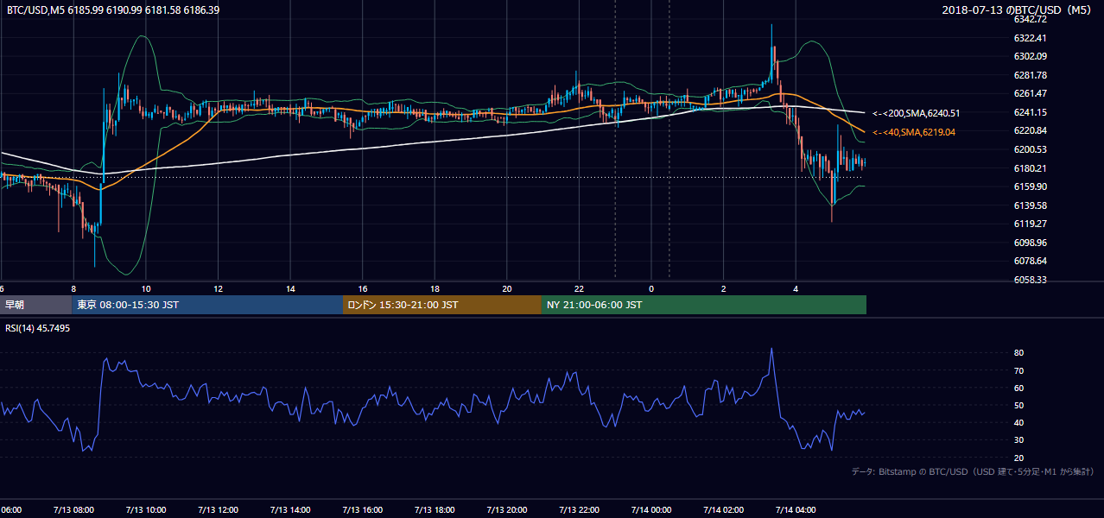Click the RSI(14) 45.7495 indicator label
This screenshot has width=1104, height=518.
[x=38, y=328]
